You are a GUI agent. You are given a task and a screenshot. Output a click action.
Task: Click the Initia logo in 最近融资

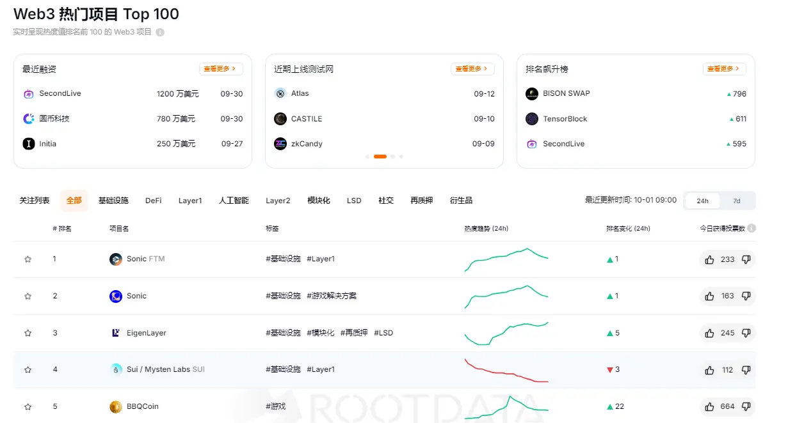(x=29, y=144)
